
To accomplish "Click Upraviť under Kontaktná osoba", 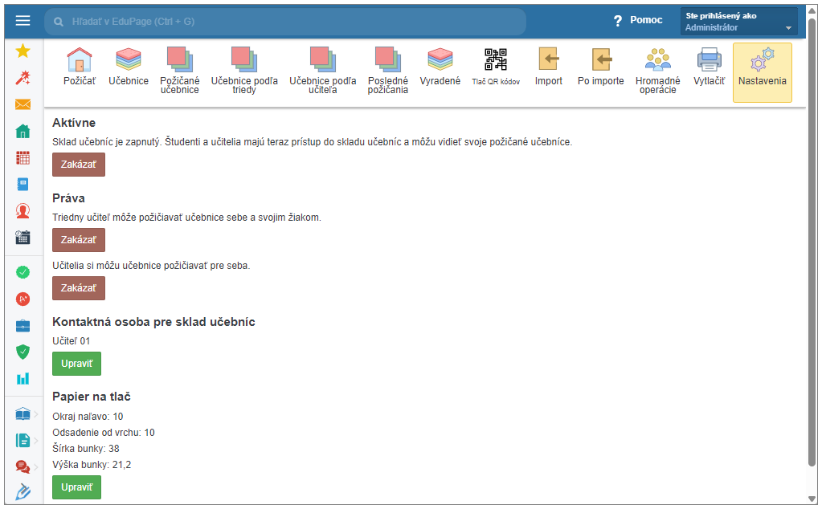I will (76, 364).
